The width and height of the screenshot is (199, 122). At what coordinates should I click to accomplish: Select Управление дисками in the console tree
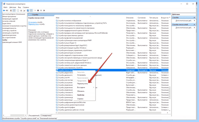[9, 35]
